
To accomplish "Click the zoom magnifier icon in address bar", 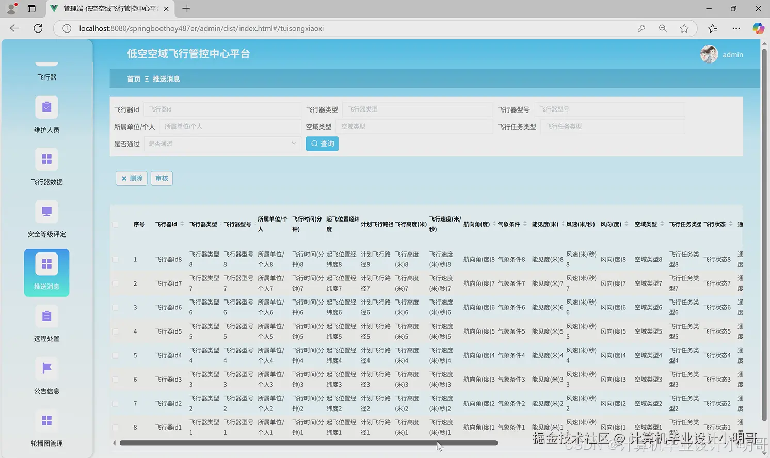I will click(x=663, y=28).
